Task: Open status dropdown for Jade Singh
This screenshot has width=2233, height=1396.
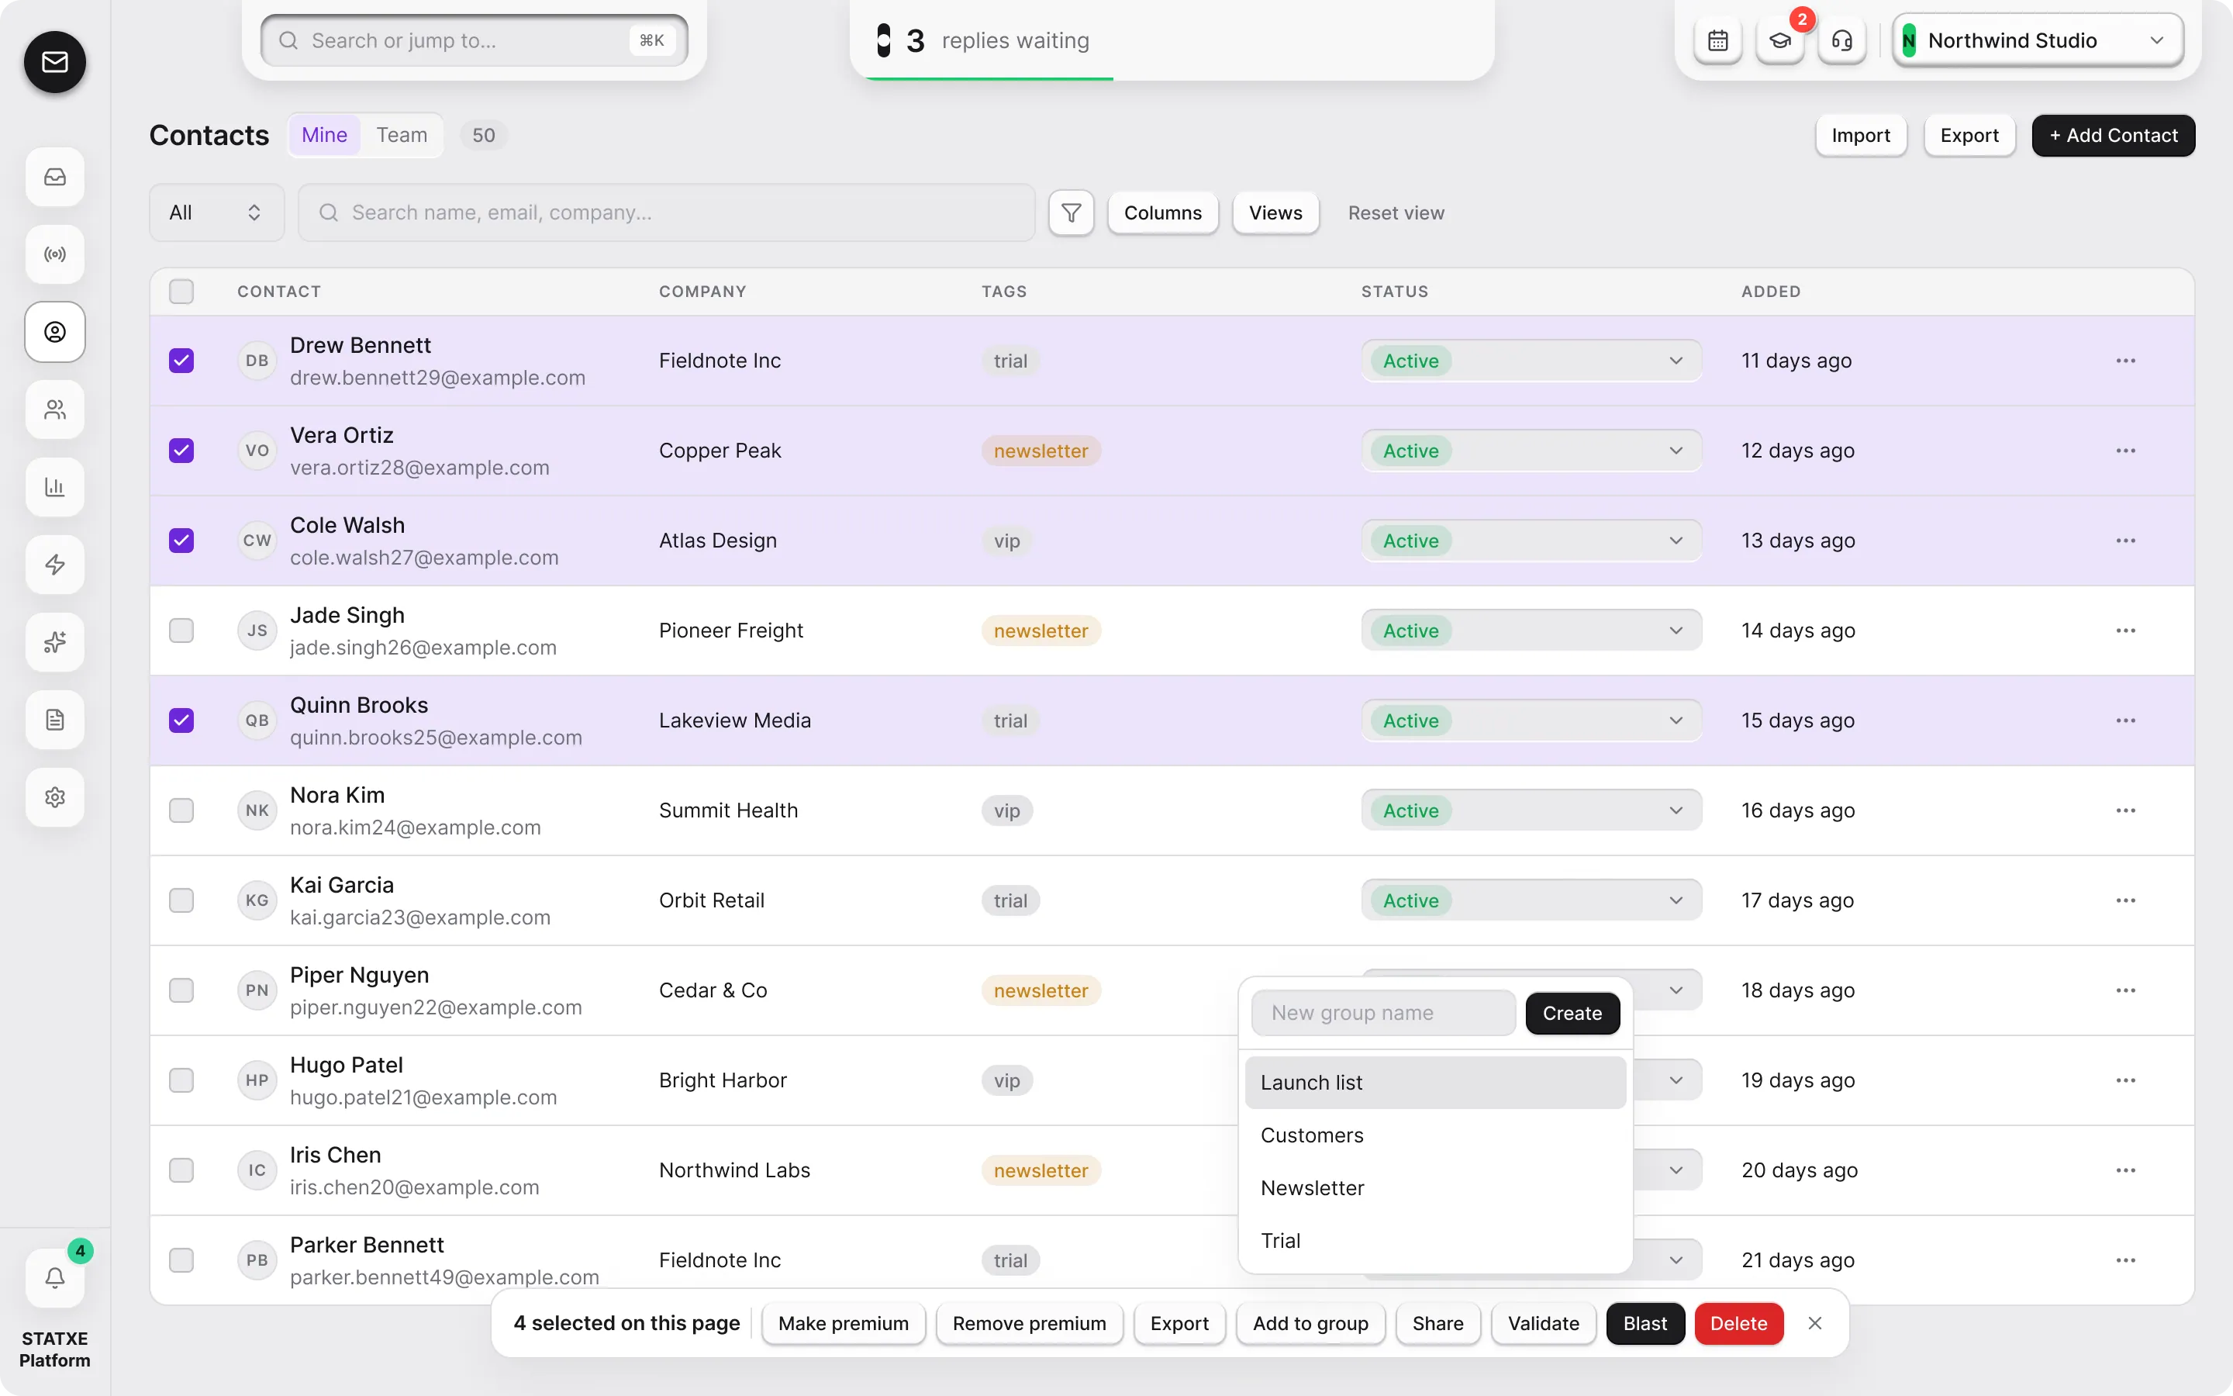Action: click(x=1531, y=631)
